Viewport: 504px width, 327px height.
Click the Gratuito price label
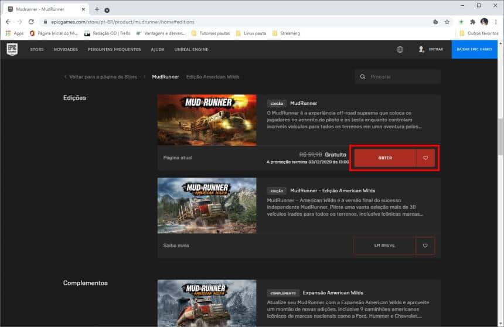pyautogui.click(x=336, y=155)
